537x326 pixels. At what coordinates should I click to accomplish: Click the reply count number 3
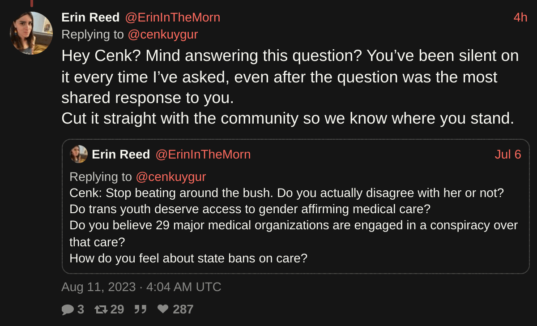coord(81,309)
